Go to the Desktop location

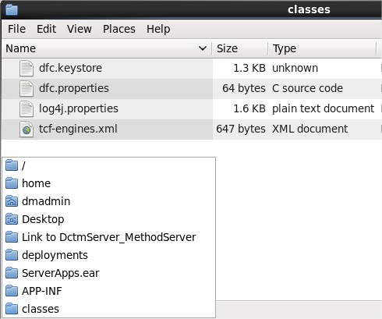click(43, 220)
